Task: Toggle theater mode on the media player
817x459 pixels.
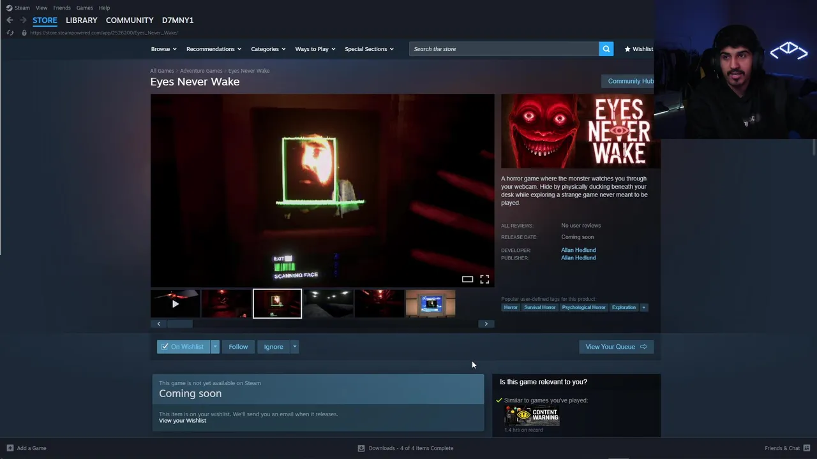Action: 467,279
